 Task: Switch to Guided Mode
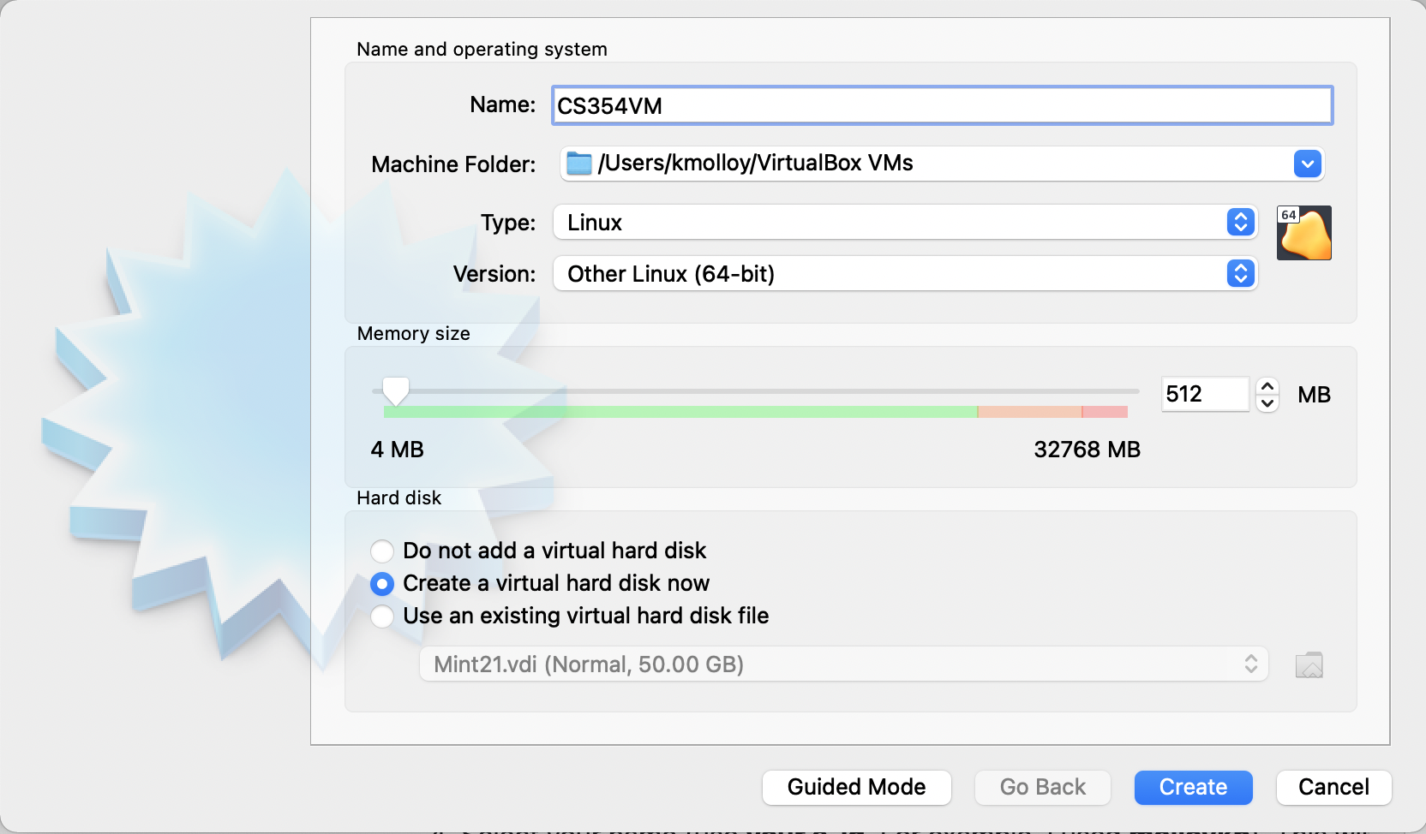point(855,787)
